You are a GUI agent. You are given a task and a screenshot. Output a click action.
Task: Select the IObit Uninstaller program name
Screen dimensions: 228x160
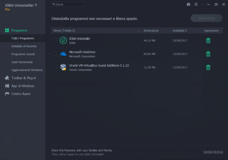pyautogui.click(x=80, y=39)
